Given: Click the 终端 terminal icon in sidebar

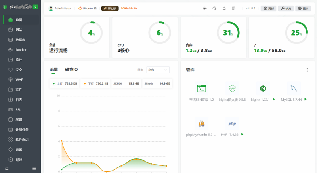Looking at the screenshot, I should click(11, 120).
